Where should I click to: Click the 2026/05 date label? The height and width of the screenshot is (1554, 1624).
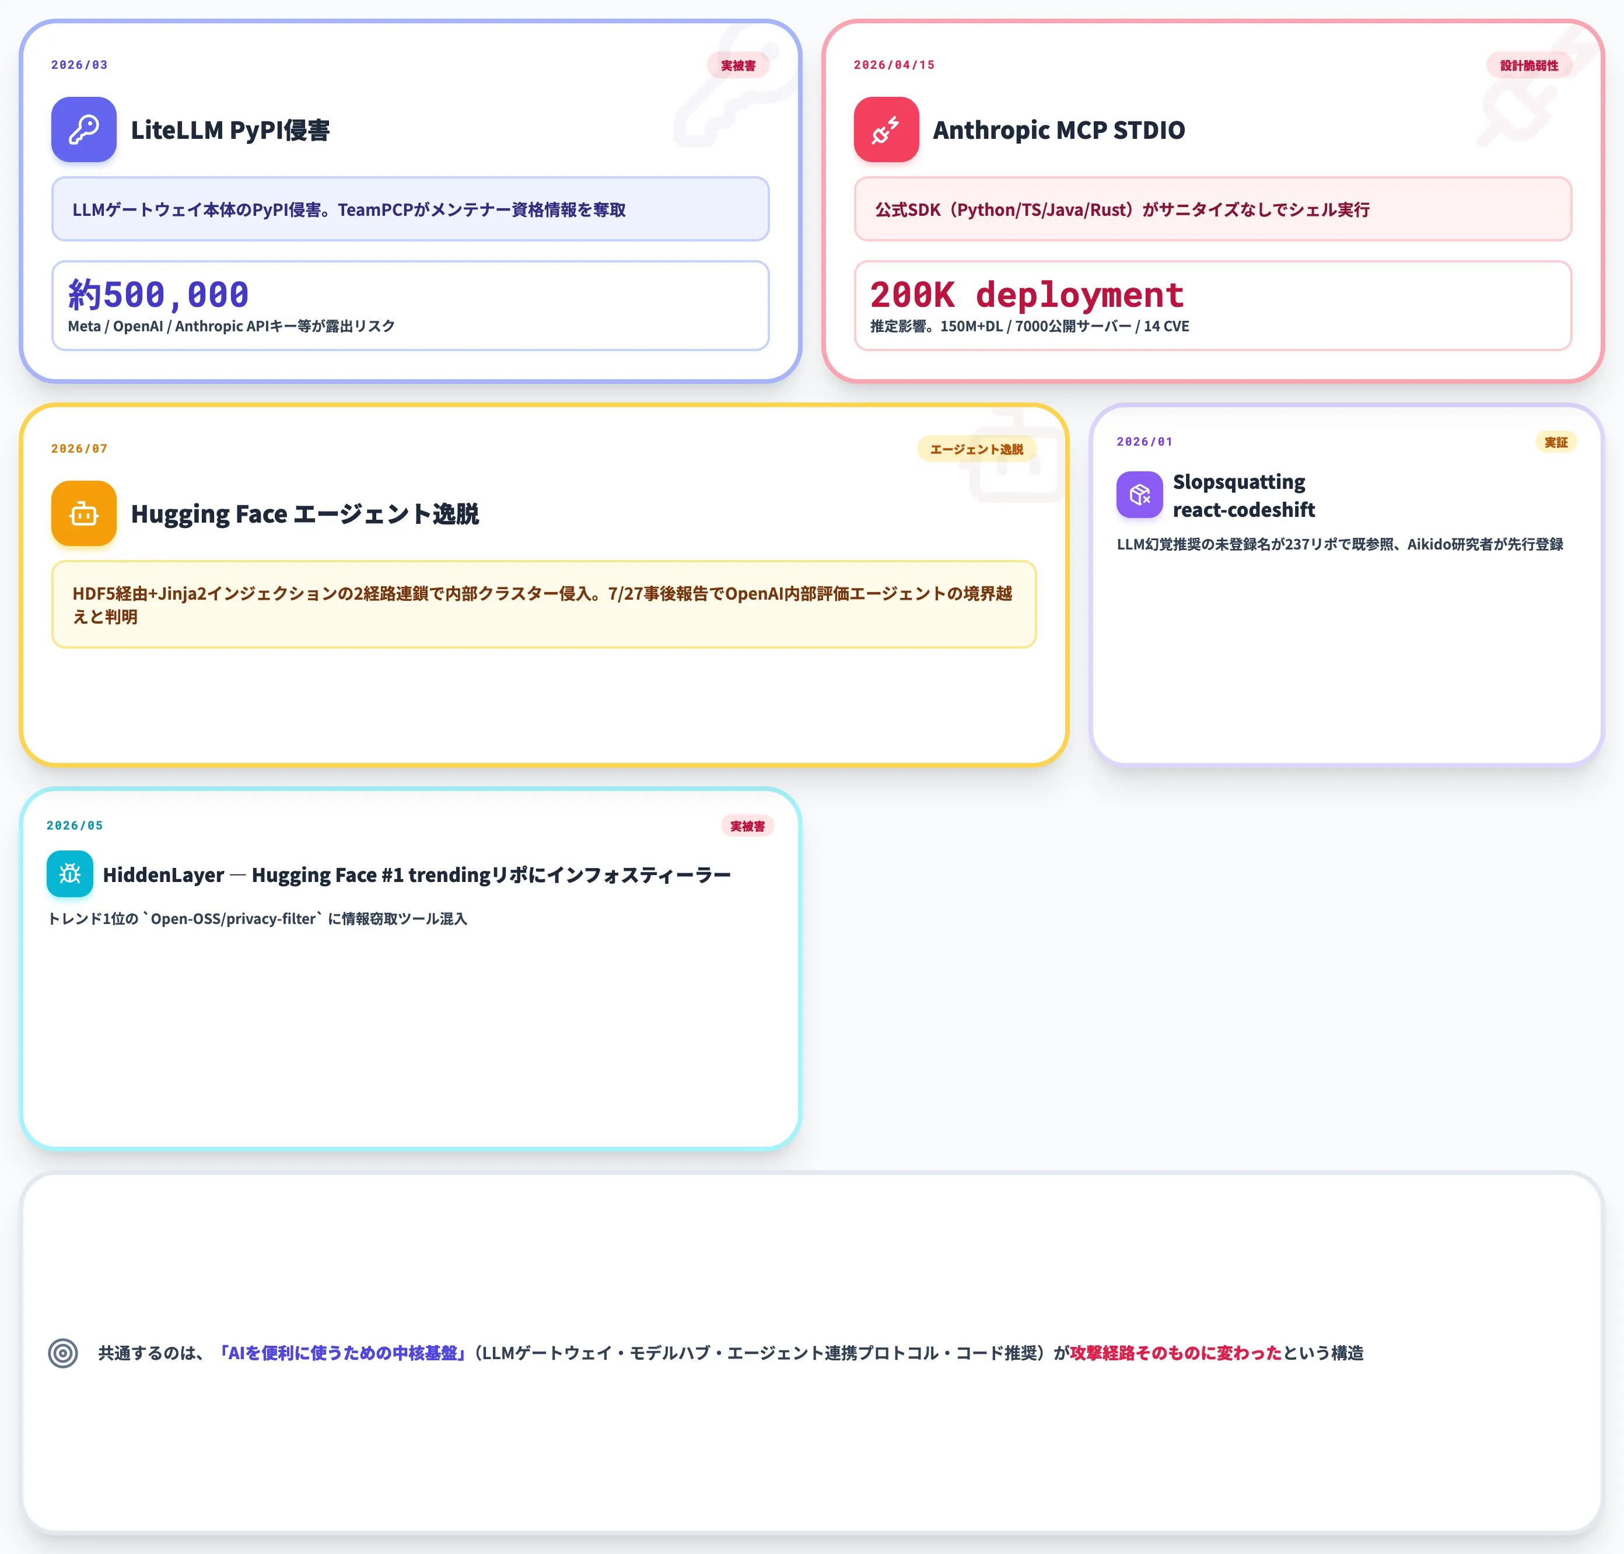pos(75,825)
